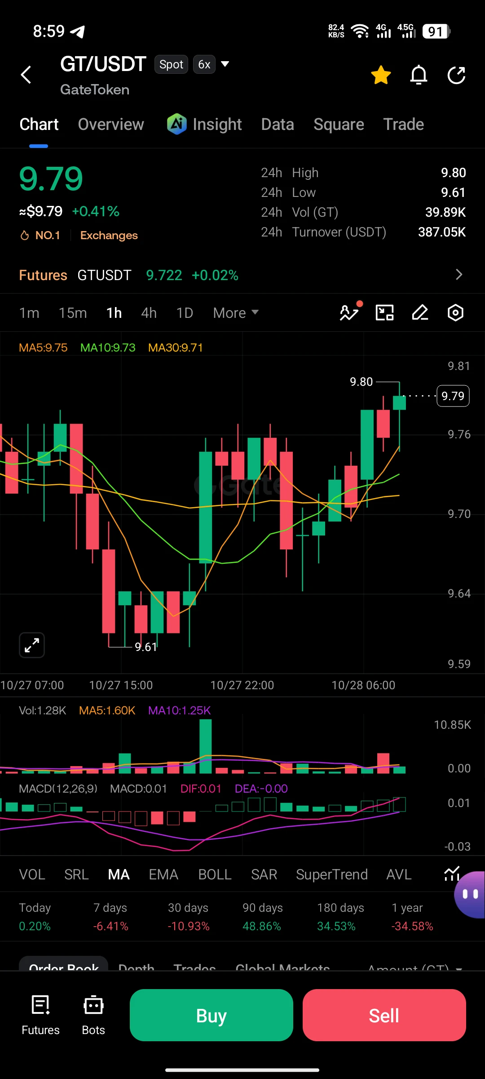Viewport: 485px width, 1079px height.
Task: Enable the EMA indicator
Action: [163, 874]
